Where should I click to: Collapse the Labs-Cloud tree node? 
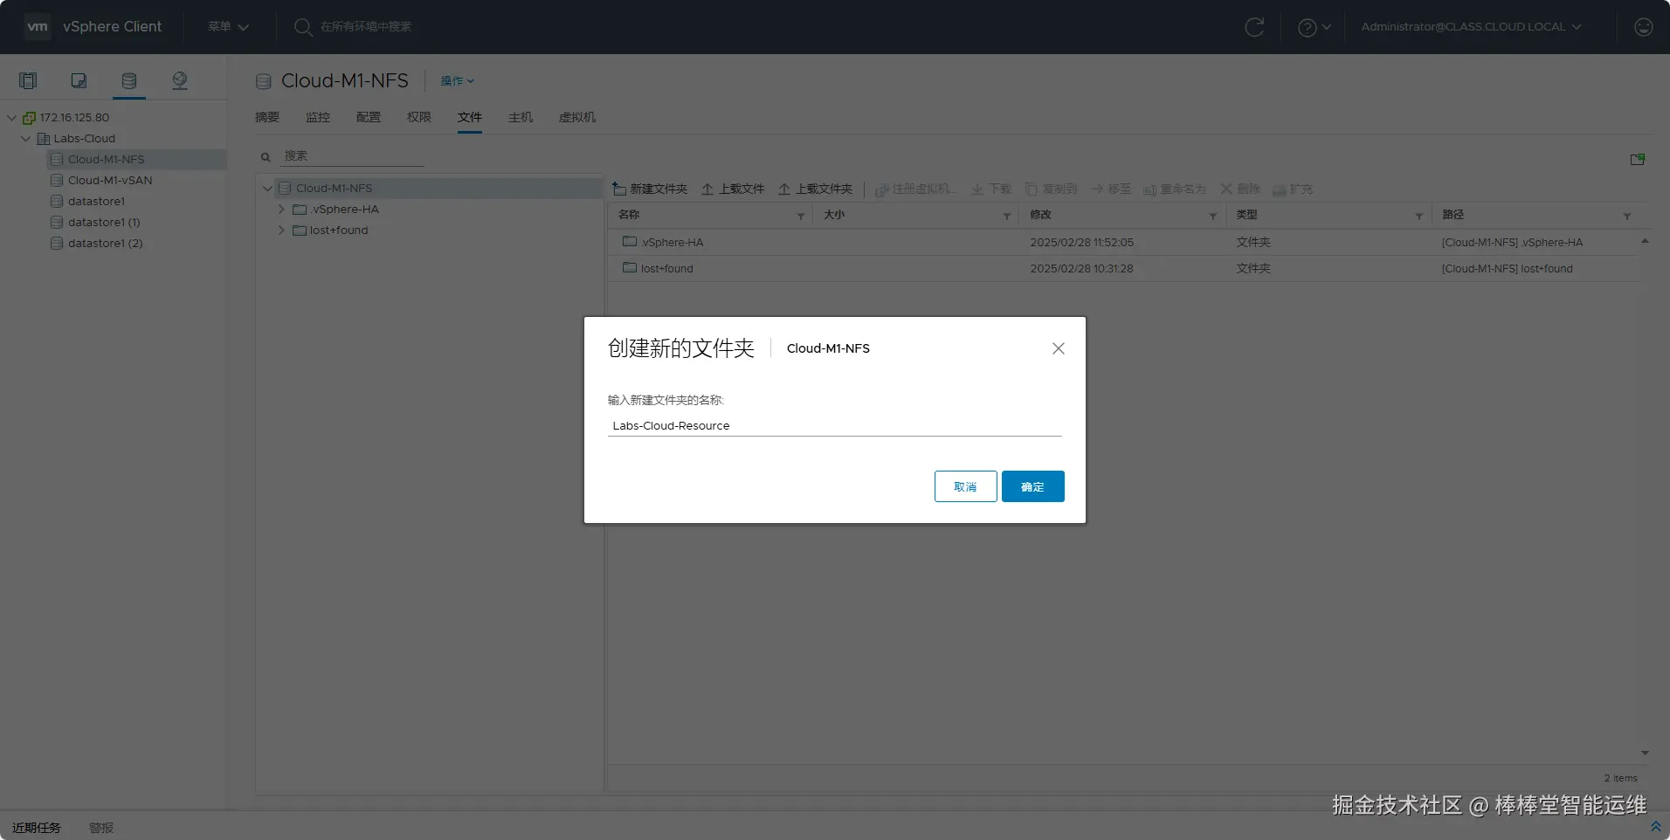click(x=26, y=138)
